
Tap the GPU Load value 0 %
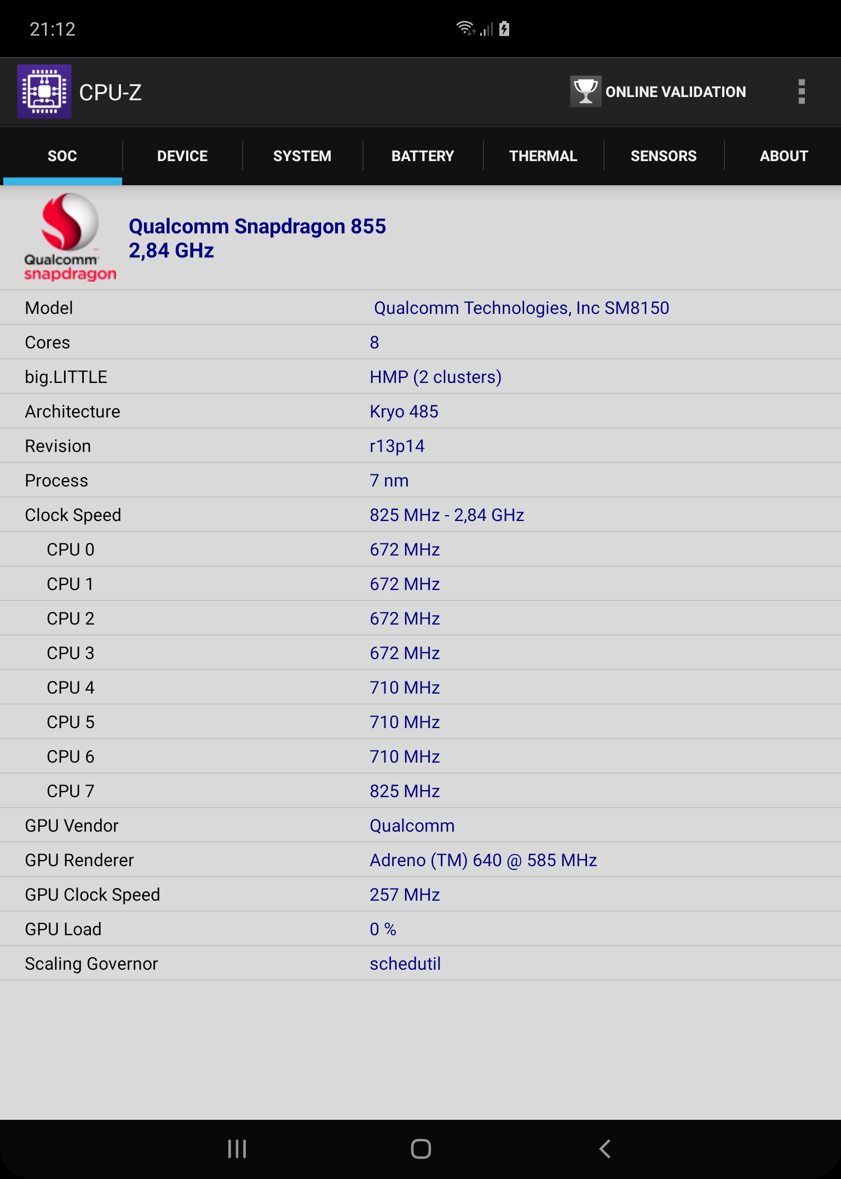pos(383,929)
